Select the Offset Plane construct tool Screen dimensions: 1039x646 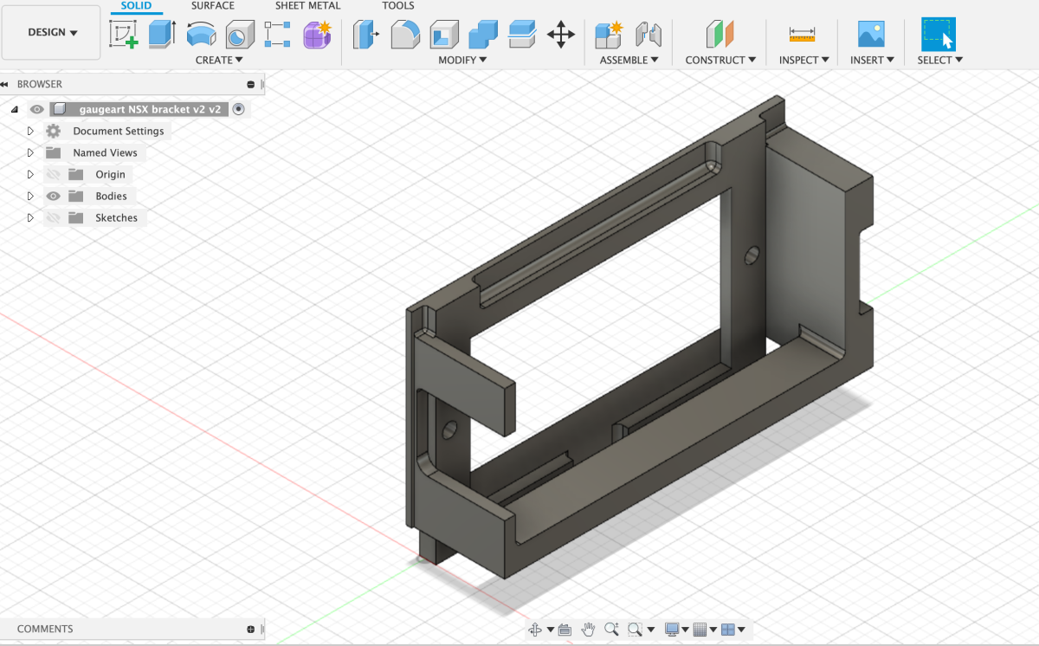point(720,35)
